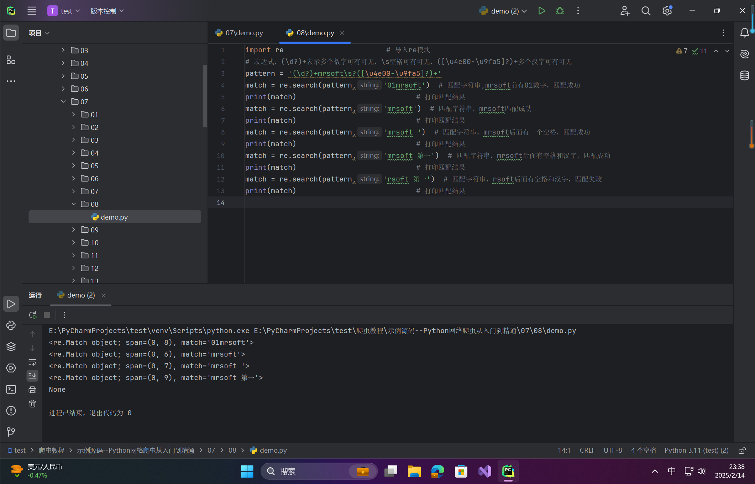Start debugging with the bug icon

(x=560, y=11)
